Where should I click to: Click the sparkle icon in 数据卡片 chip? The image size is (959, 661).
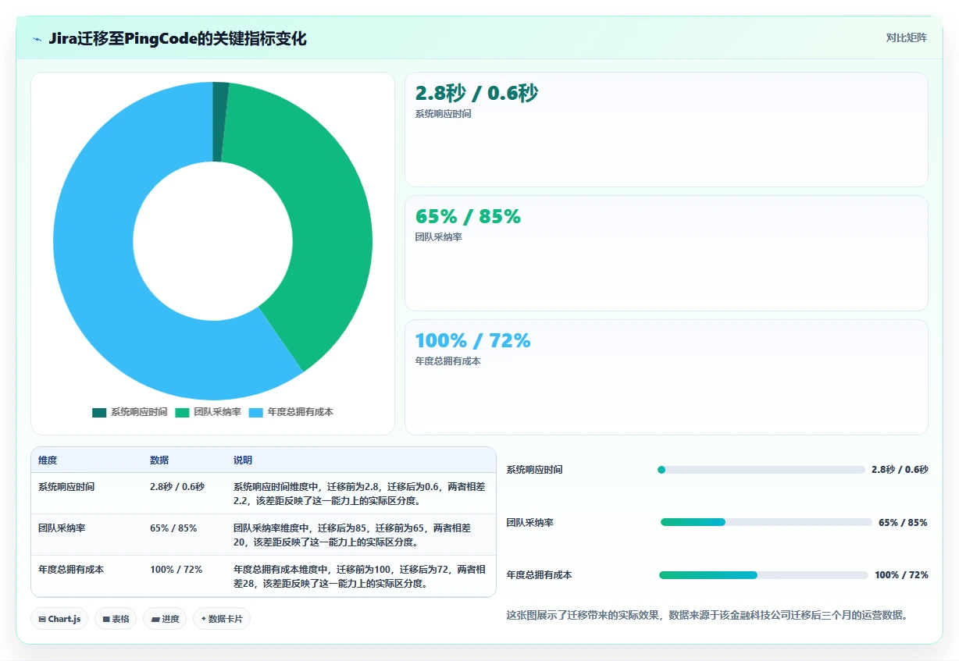pos(204,619)
